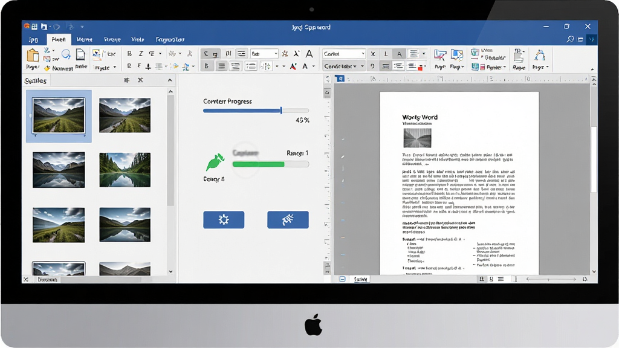
Task: Click the first highlighted landscape thumbnail
Action: (x=59, y=116)
